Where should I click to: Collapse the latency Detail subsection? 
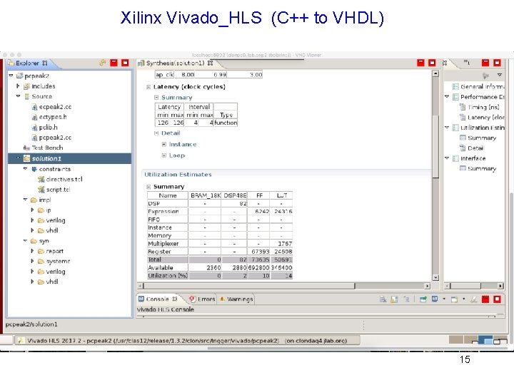pyautogui.click(x=156, y=133)
